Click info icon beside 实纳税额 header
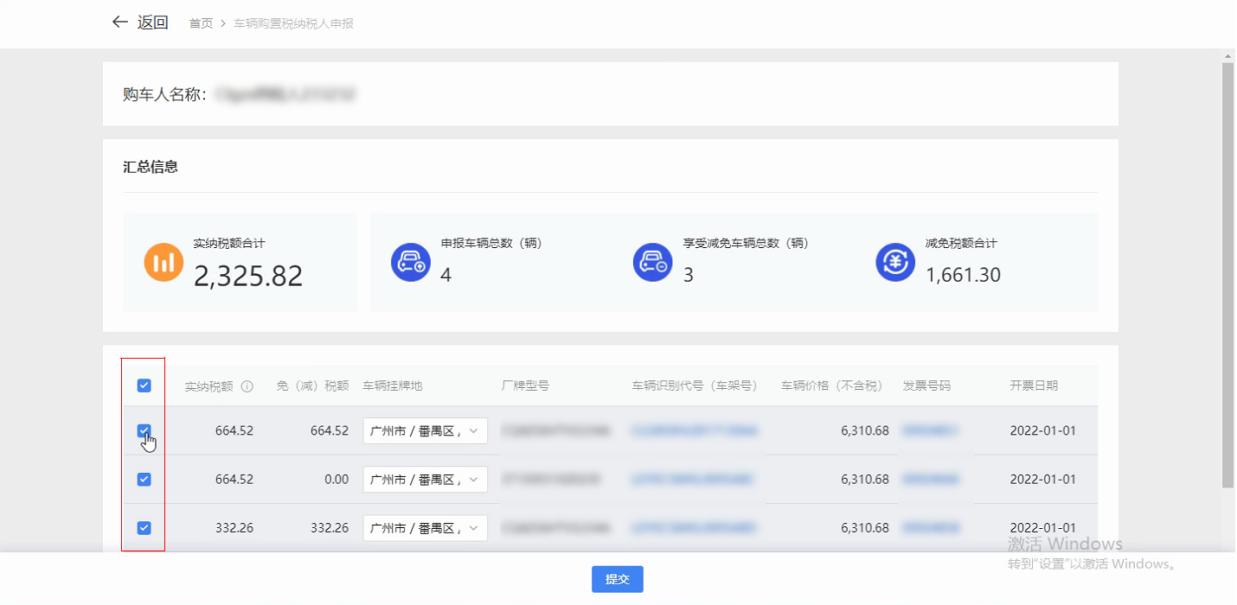The width and height of the screenshot is (1237, 605). point(247,386)
